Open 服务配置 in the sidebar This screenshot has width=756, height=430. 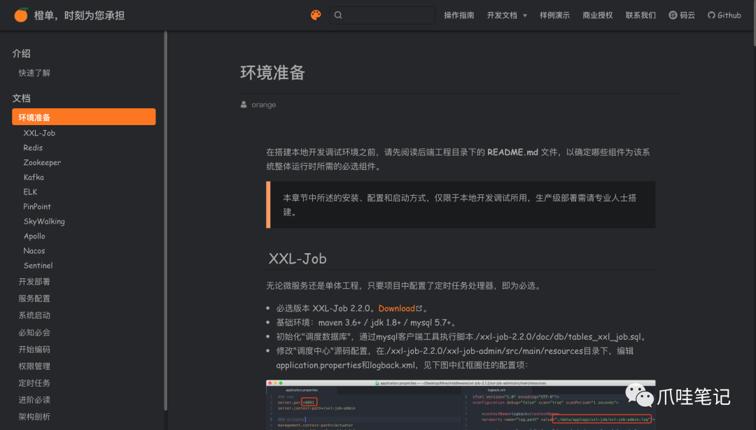pyautogui.click(x=34, y=299)
